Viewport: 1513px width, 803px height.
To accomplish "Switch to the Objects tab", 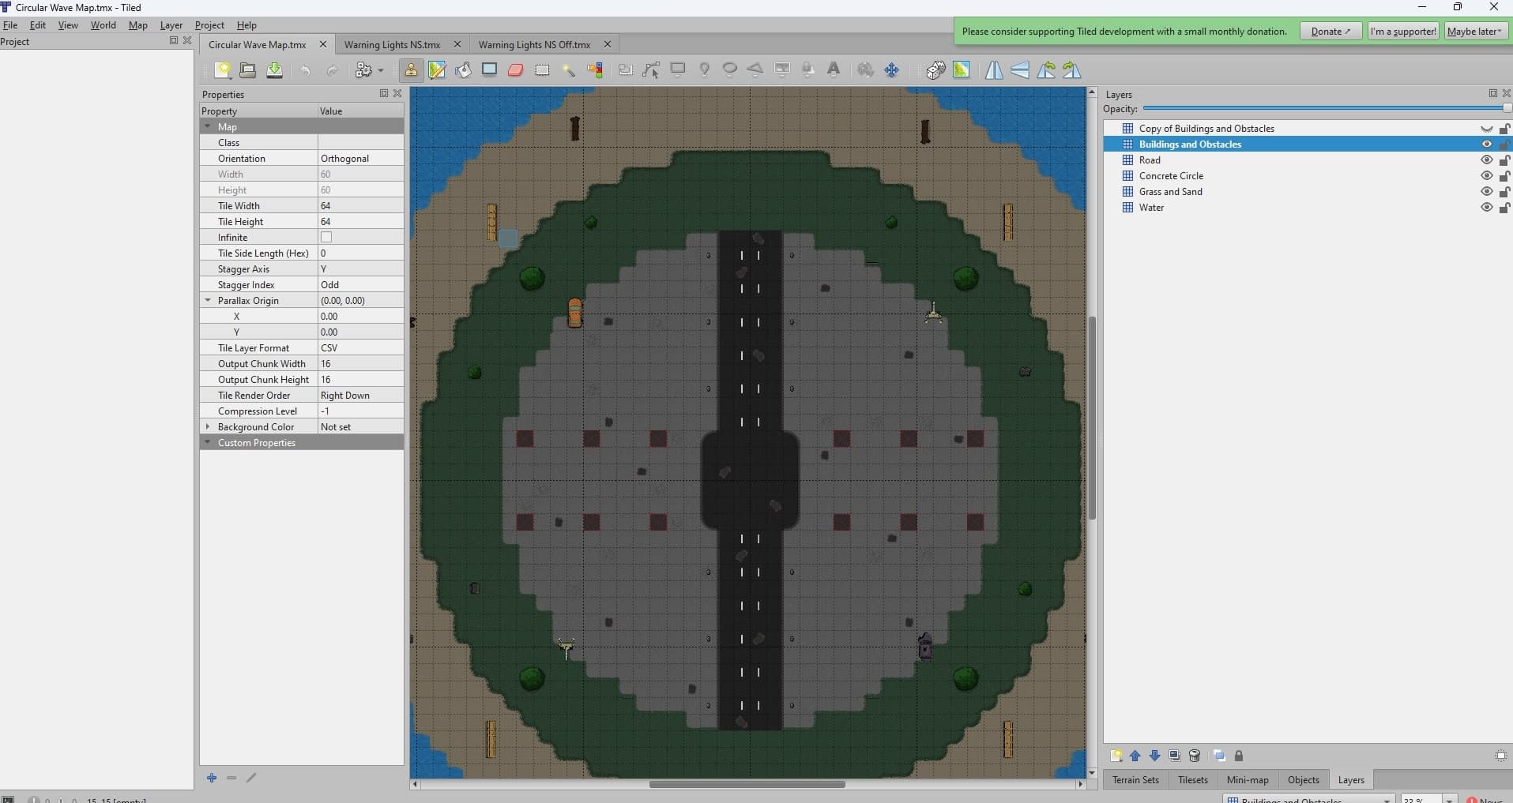I will pyautogui.click(x=1303, y=779).
